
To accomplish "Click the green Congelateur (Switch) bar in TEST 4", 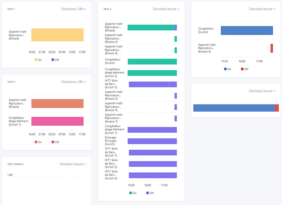I will 152,61.
